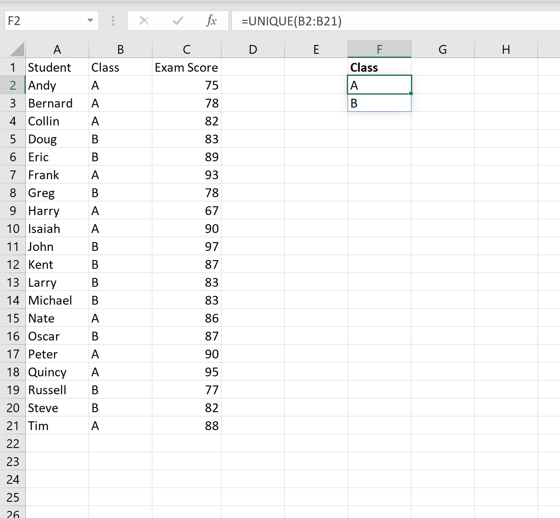Select column F header
The height and width of the screenshot is (518, 560).
pyautogui.click(x=379, y=49)
